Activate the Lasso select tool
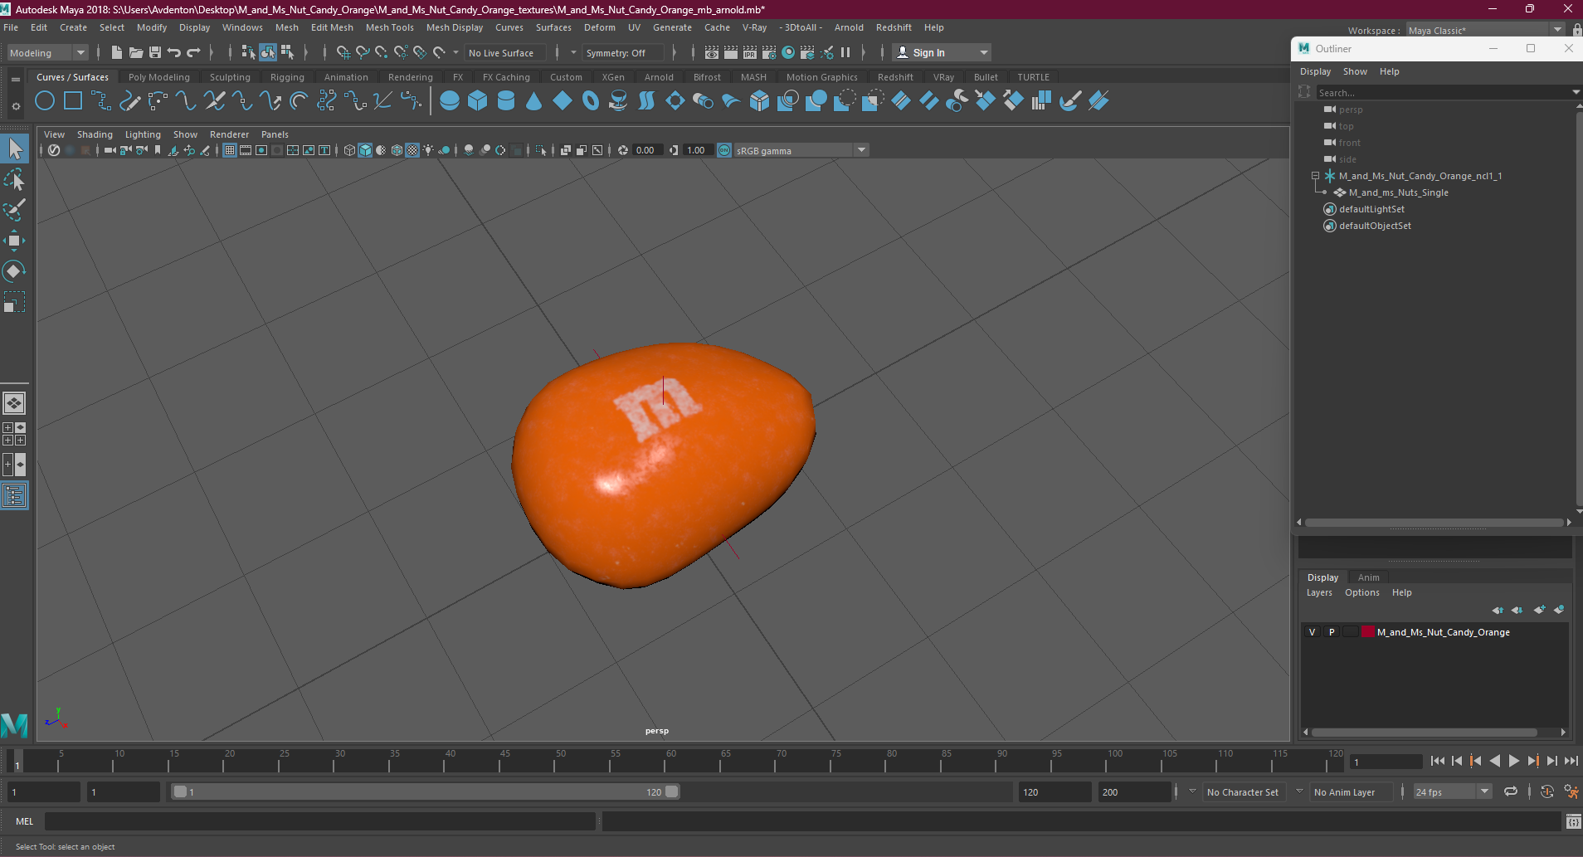The width and height of the screenshot is (1583, 857). (15, 180)
